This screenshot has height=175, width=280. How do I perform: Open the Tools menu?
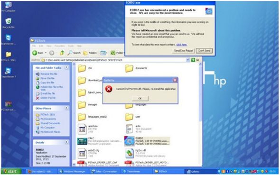click(x=71, y=46)
